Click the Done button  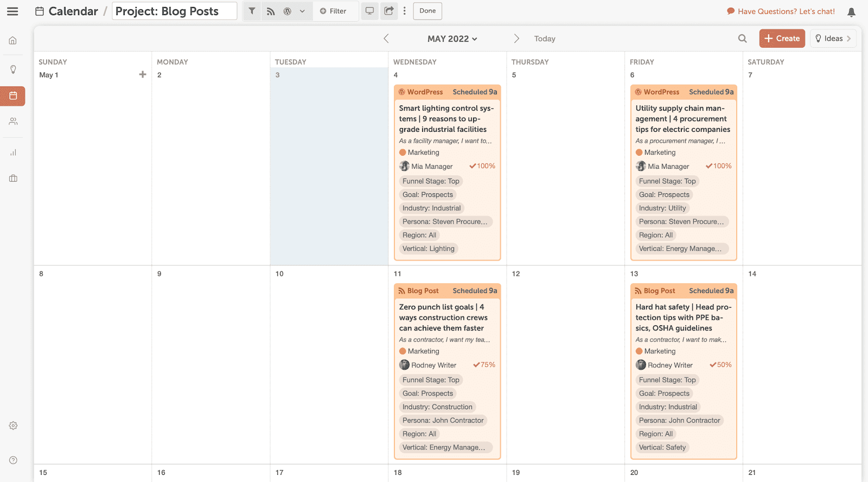click(x=427, y=11)
